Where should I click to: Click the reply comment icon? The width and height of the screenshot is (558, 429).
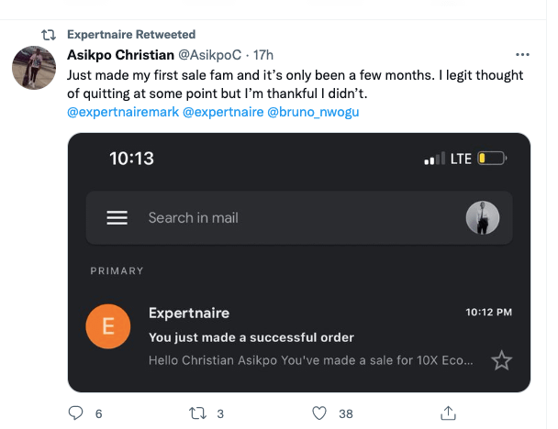(x=77, y=413)
